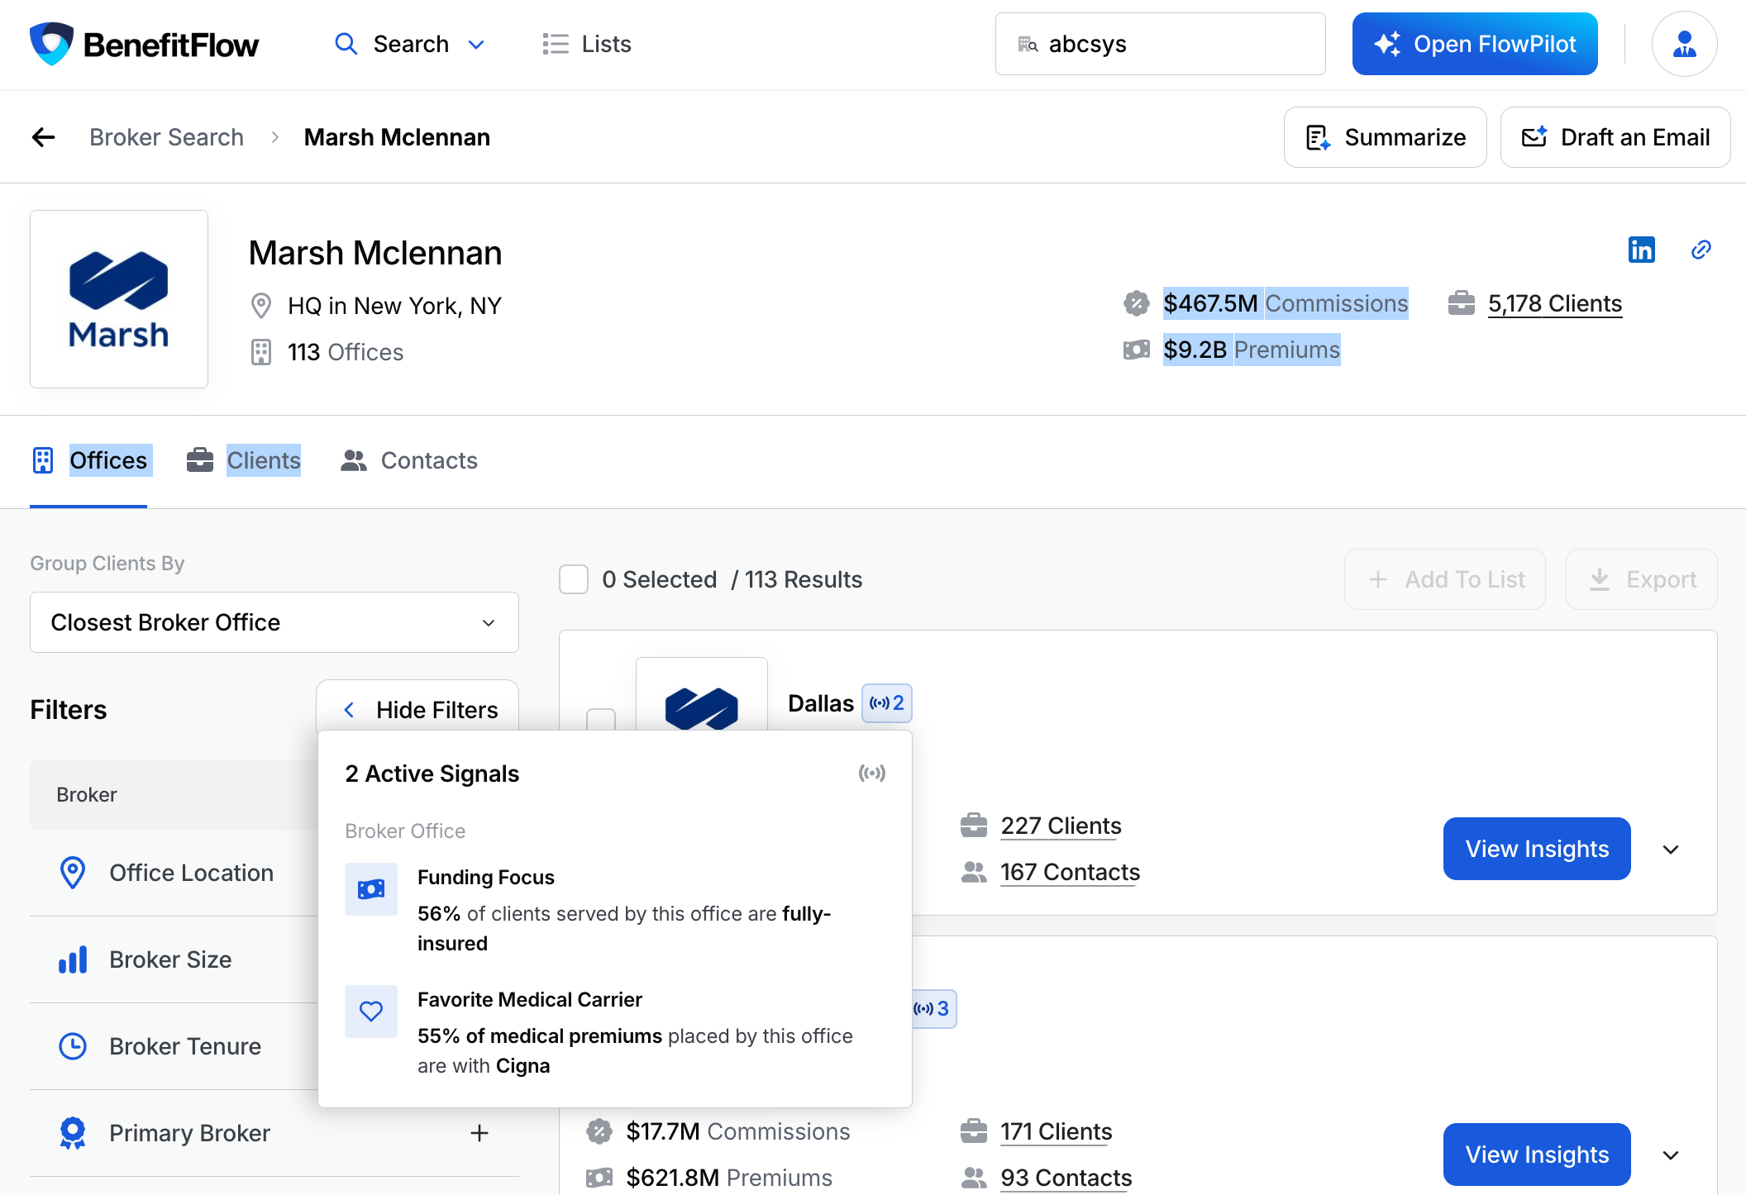Viewport: 1746px width, 1195px height.
Task: Open the user profile avatar
Action: pos(1684,44)
